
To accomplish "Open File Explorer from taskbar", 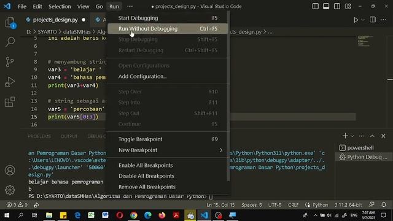I will [49, 215].
